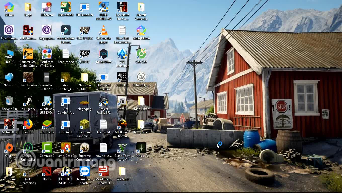Click the Windows 7 USB DVD tool icon
Screen dimensions: 342x193
tap(47, 105)
